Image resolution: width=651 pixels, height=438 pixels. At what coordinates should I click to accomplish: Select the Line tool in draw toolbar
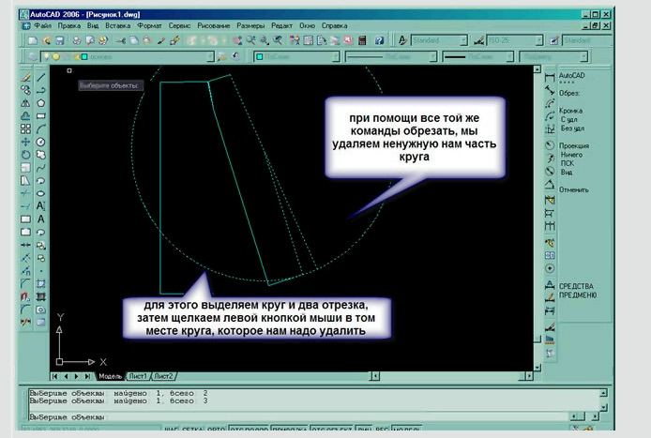point(41,76)
